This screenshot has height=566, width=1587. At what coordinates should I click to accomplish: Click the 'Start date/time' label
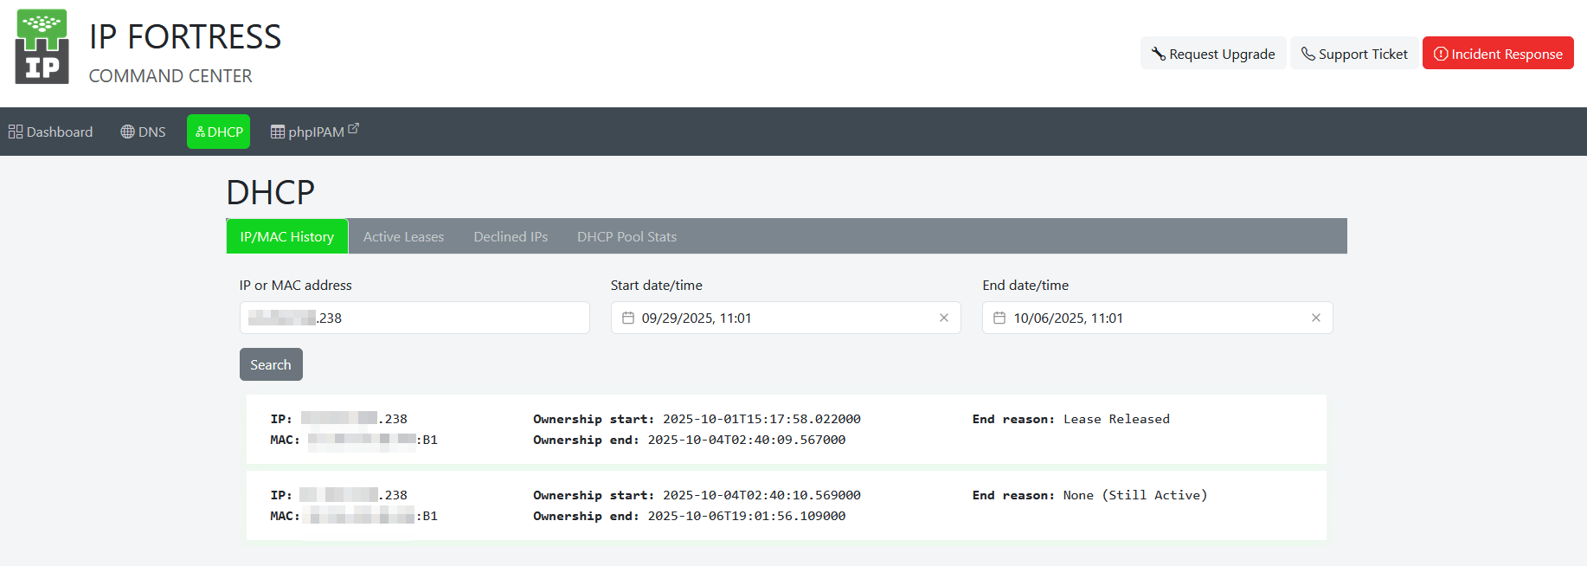tap(657, 285)
